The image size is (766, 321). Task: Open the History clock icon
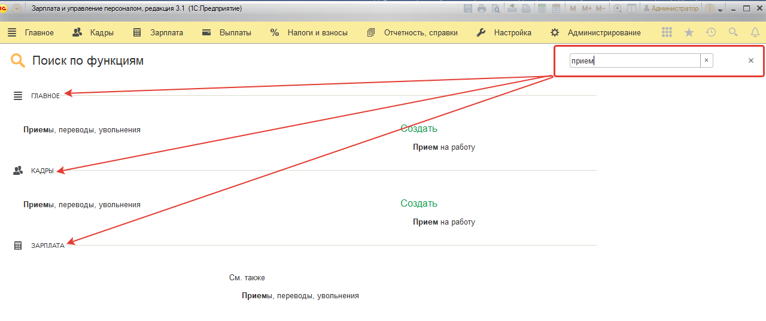[x=710, y=33]
